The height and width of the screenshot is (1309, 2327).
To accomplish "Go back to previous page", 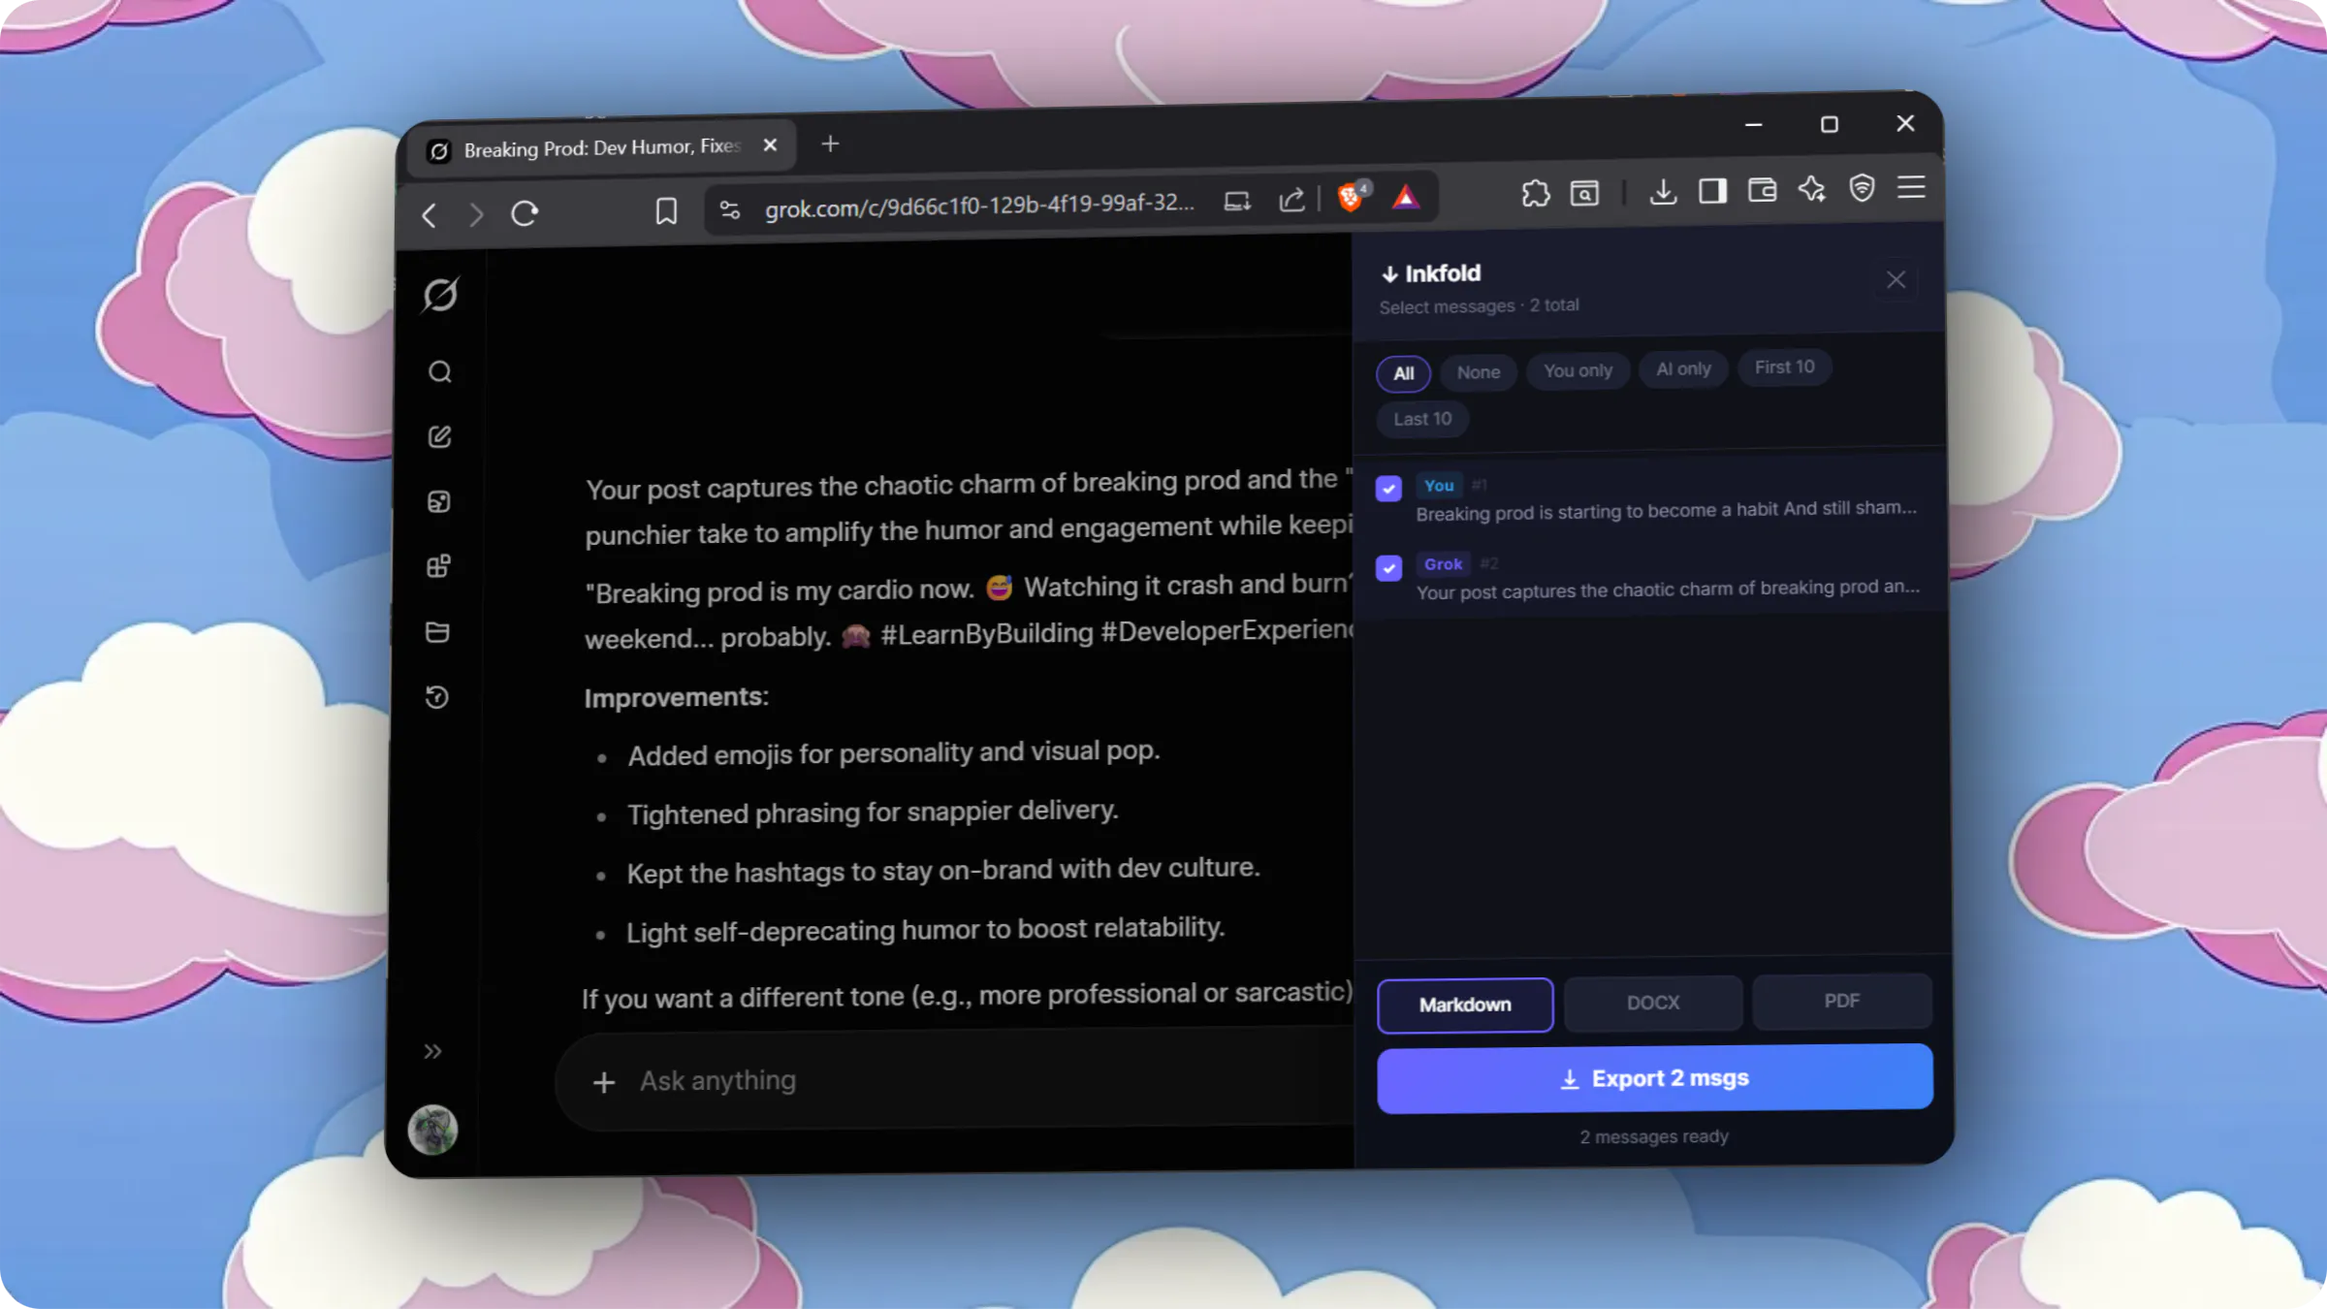I will tap(430, 215).
